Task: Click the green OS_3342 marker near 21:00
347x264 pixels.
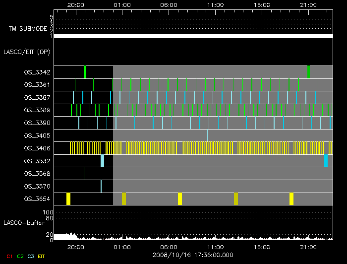Action: click(x=309, y=72)
